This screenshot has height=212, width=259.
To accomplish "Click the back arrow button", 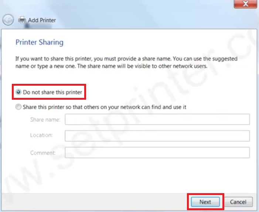I will 8,20.
